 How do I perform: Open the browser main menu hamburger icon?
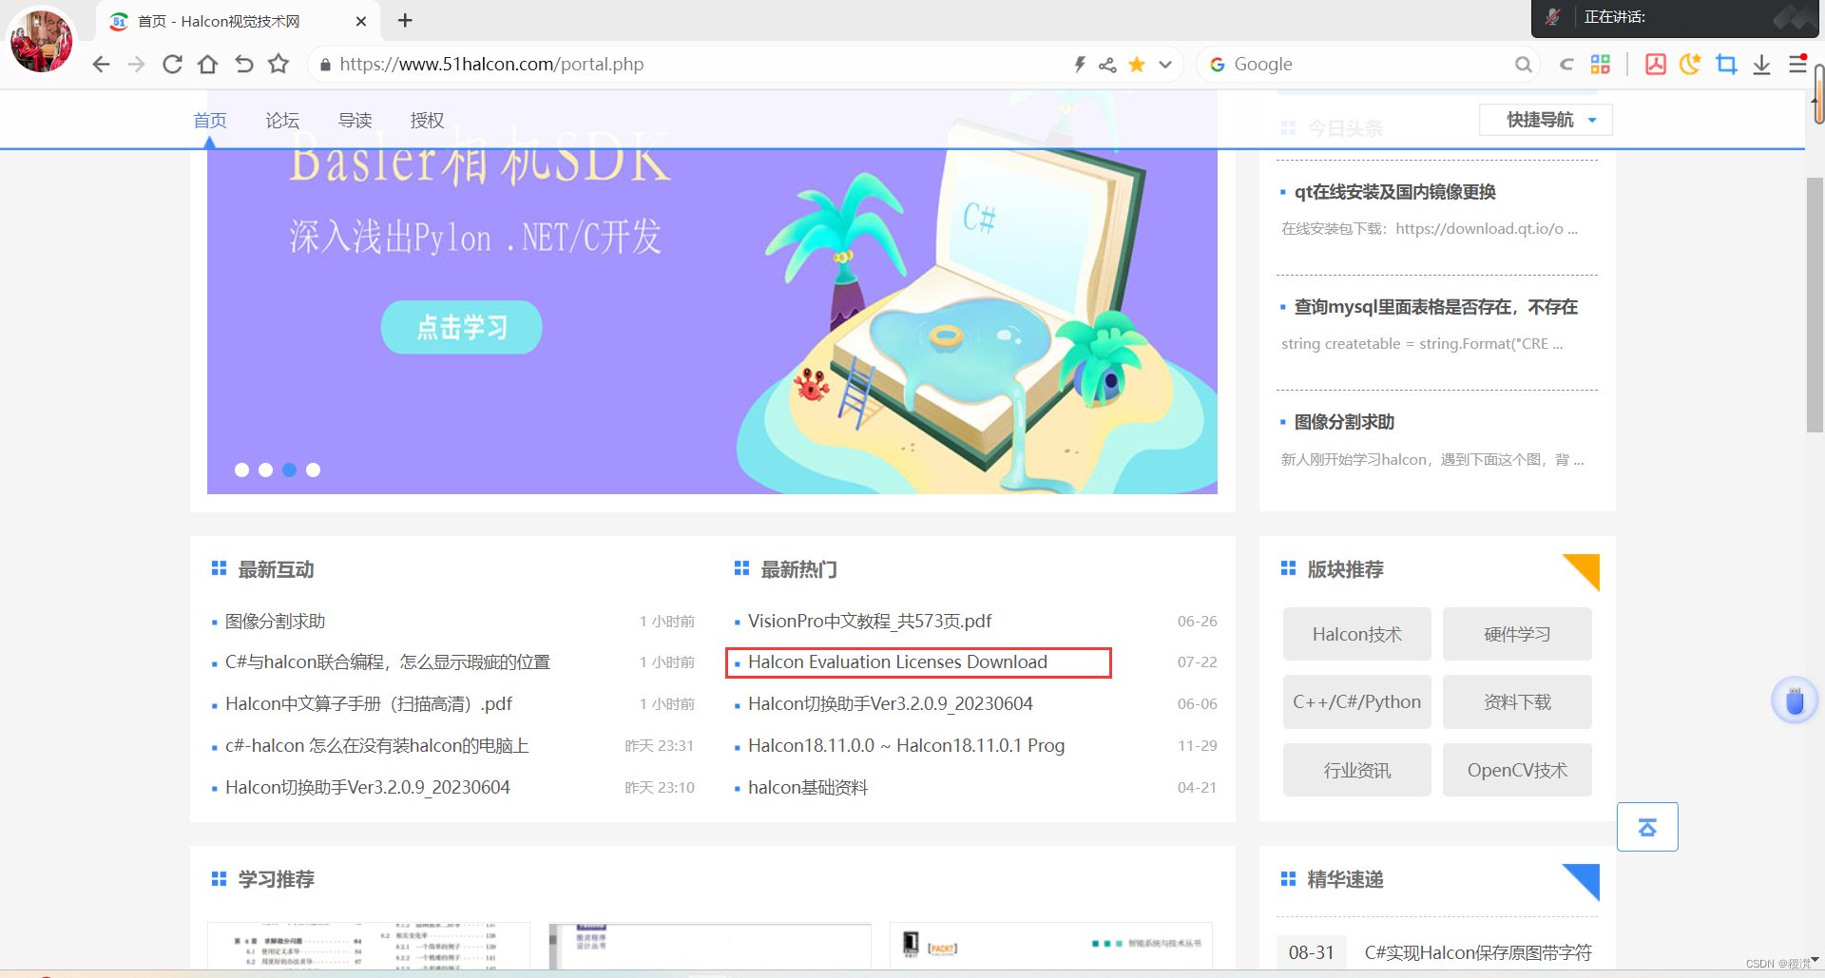(x=1797, y=64)
